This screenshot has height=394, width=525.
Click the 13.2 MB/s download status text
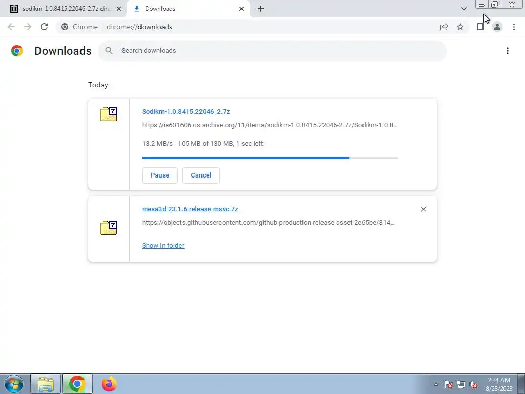[x=203, y=144]
